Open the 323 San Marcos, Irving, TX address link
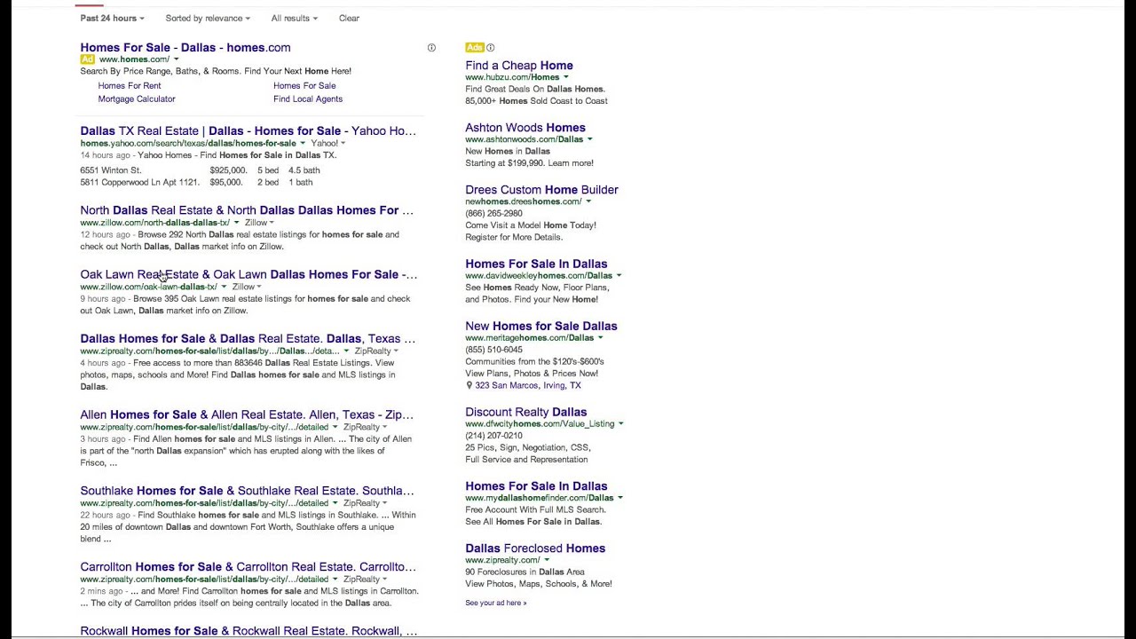This screenshot has height=639, width=1136. pyautogui.click(x=528, y=385)
